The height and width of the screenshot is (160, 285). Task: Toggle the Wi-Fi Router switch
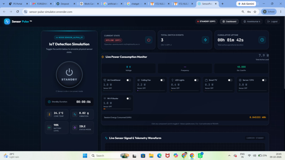(128, 99)
